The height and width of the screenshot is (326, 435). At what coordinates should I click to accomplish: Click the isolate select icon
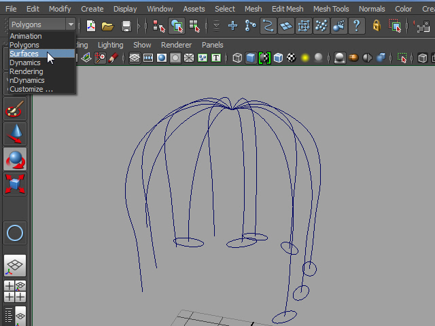pyautogui.click(x=402, y=58)
